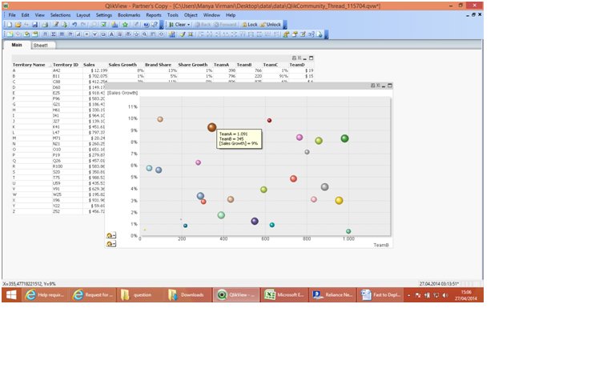Click the Reload icon
The image size is (615, 384).
pyautogui.click(x=64, y=24)
